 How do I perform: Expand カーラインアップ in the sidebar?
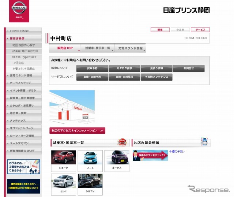24,83
